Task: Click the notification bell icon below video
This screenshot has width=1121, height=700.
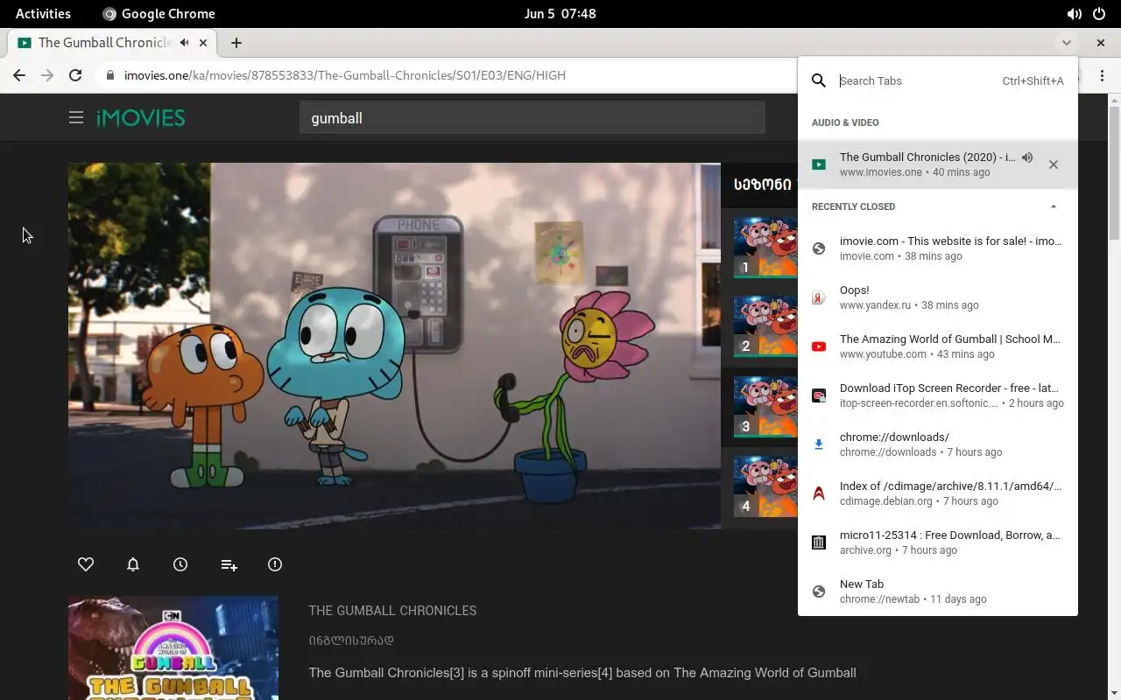Action: tap(133, 564)
